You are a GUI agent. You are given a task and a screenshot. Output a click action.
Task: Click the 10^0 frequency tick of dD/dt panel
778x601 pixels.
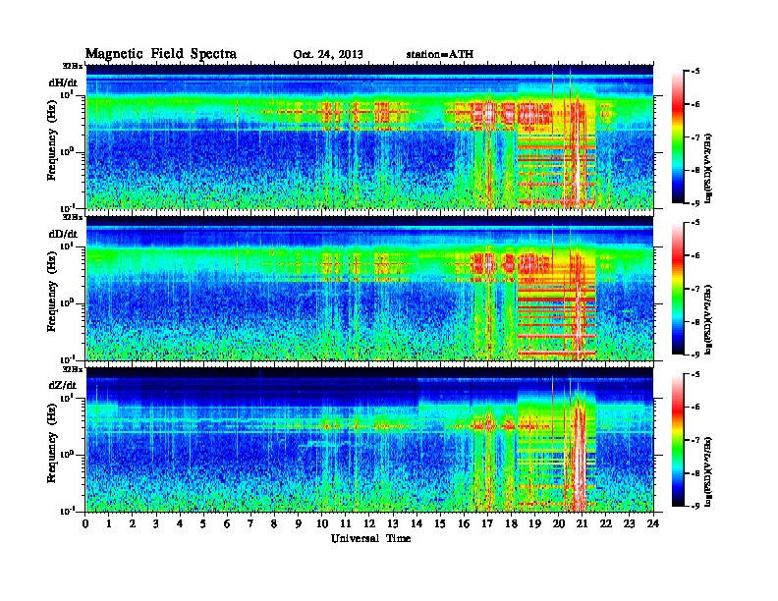pos(67,302)
